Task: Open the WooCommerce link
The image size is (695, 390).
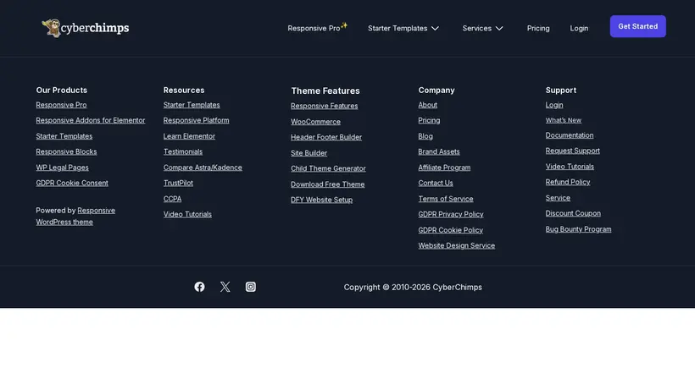Action: click(x=315, y=122)
